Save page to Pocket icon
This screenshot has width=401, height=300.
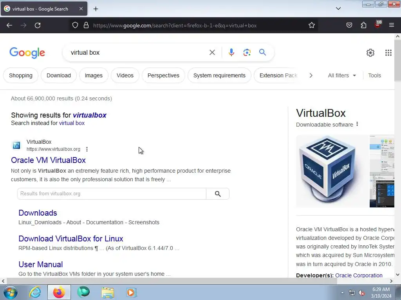(349, 25)
